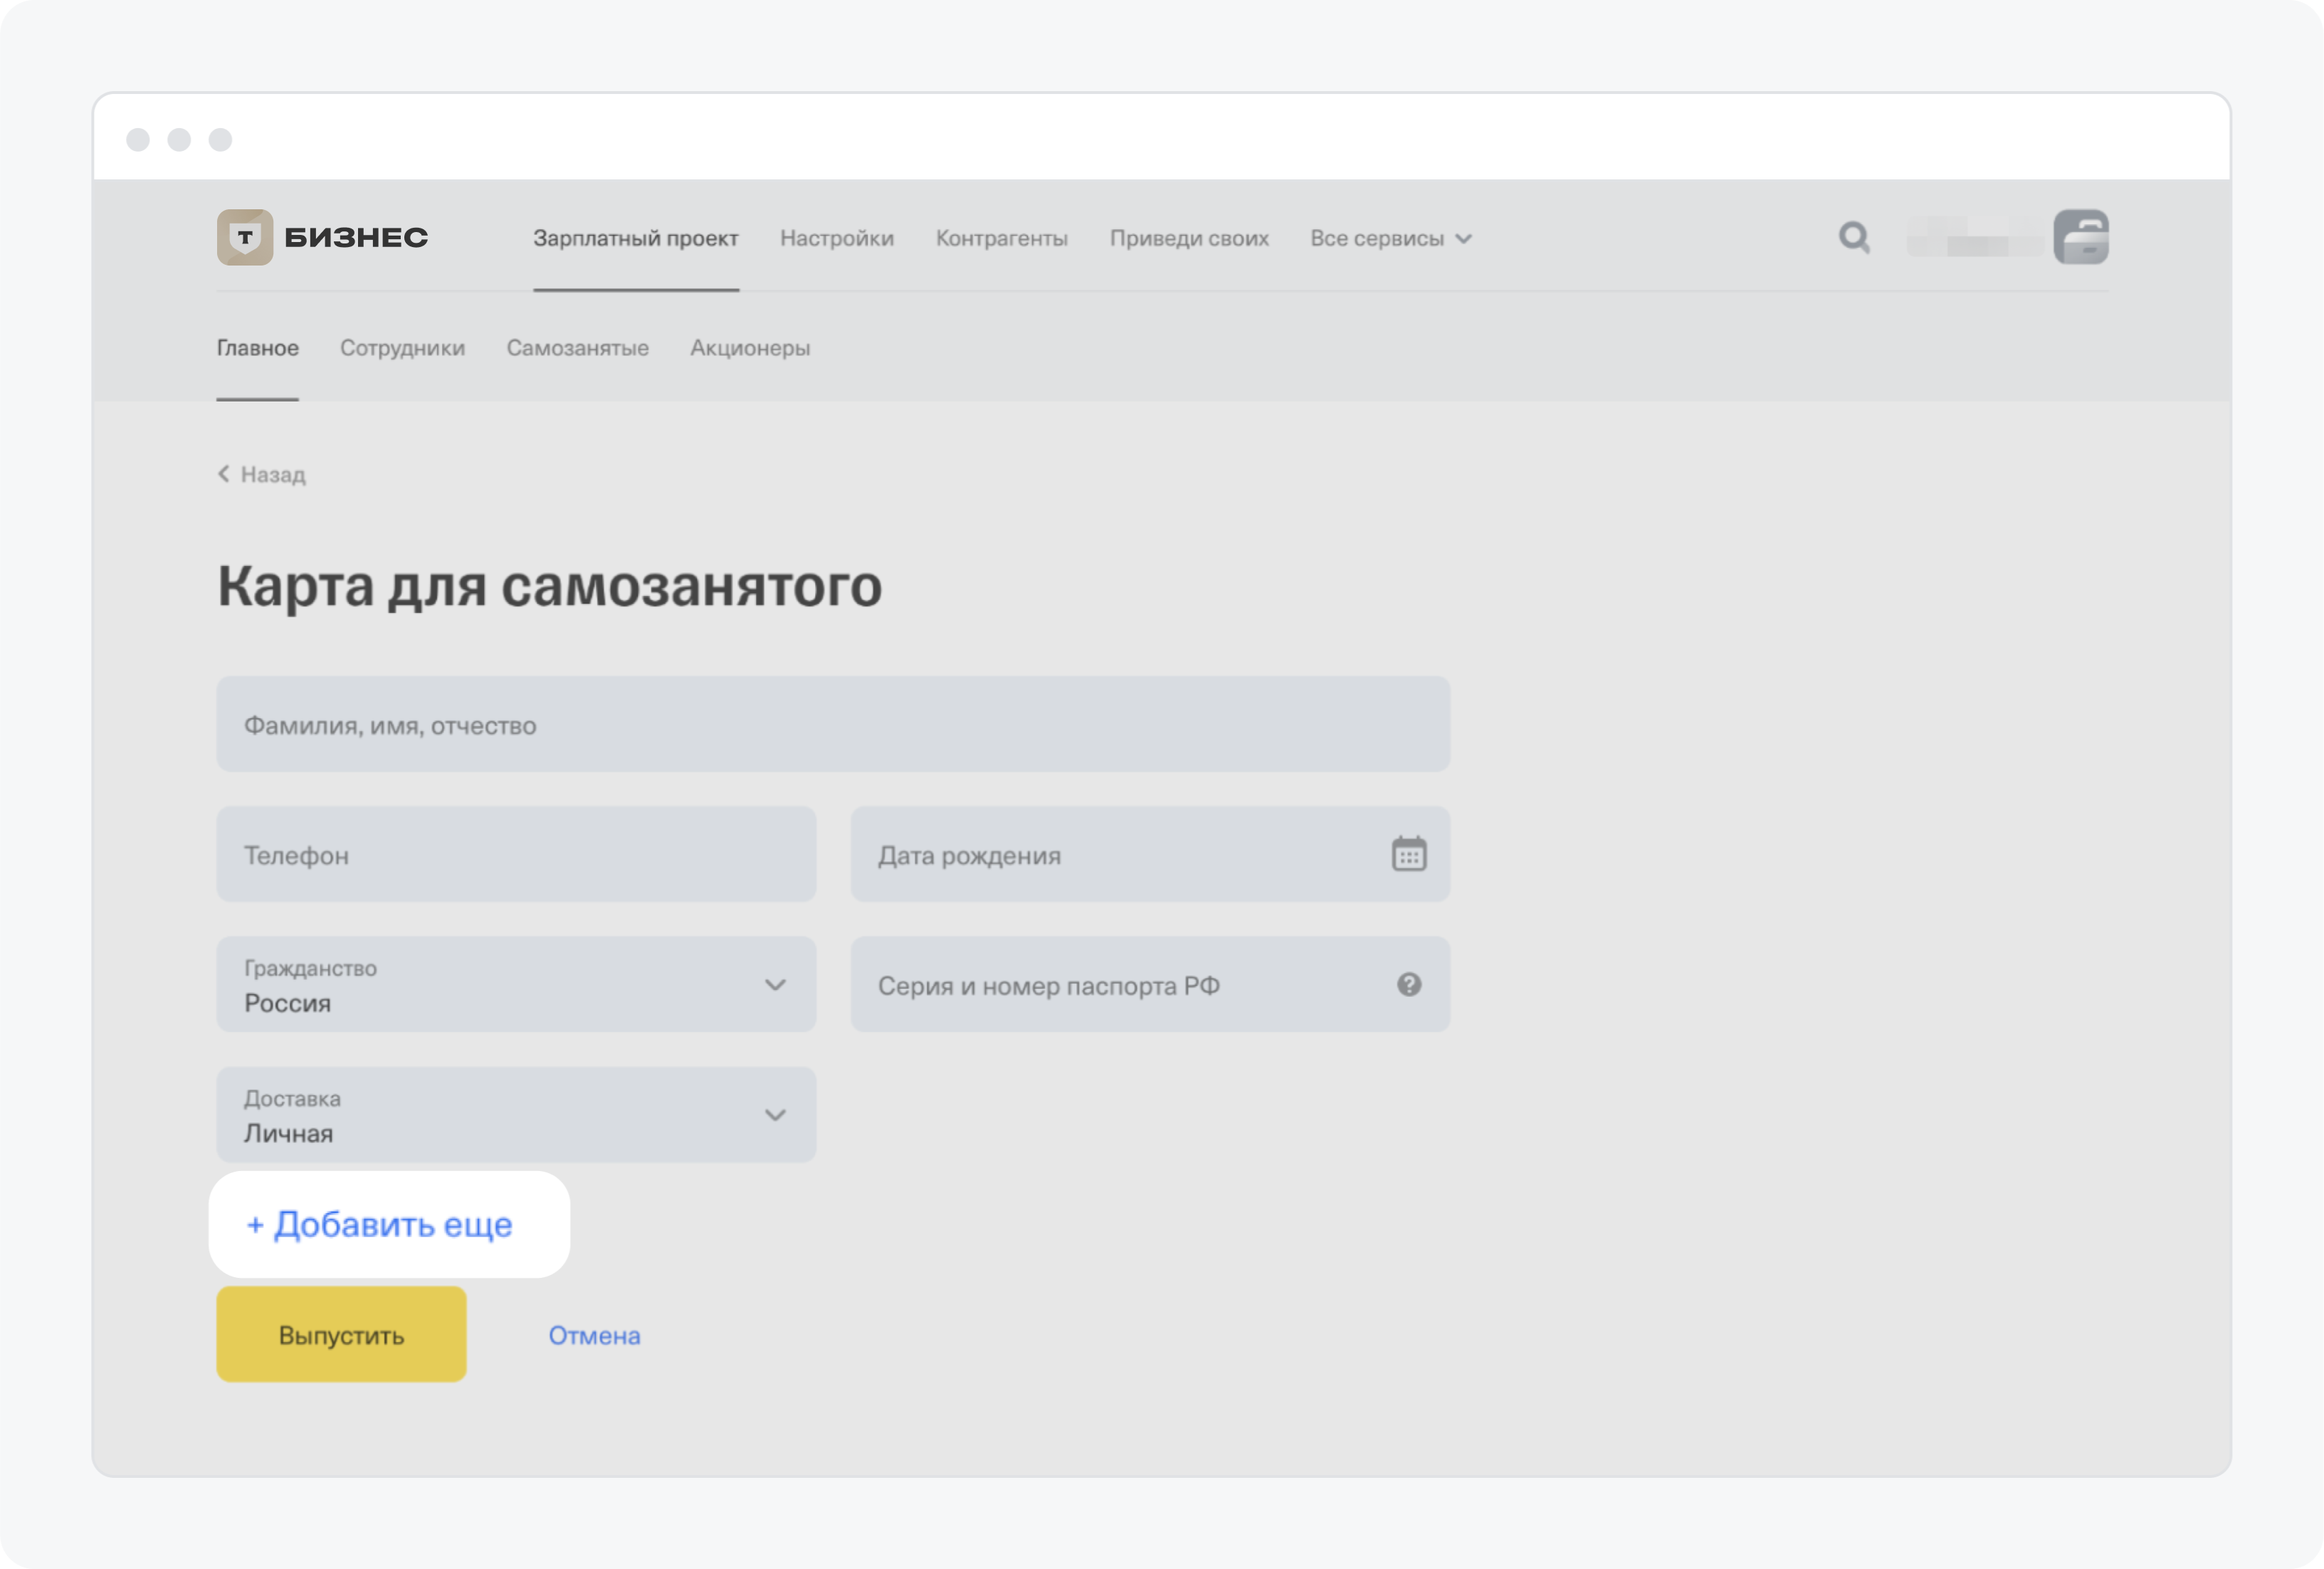The width and height of the screenshot is (2324, 1569).
Task: Open search with magnifier icon
Action: click(x=1854, y=238)
